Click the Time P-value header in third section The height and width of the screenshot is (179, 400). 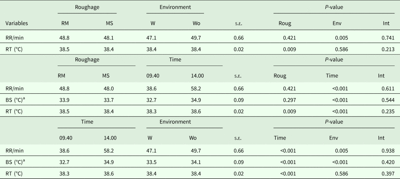click(x=280, y=138)
